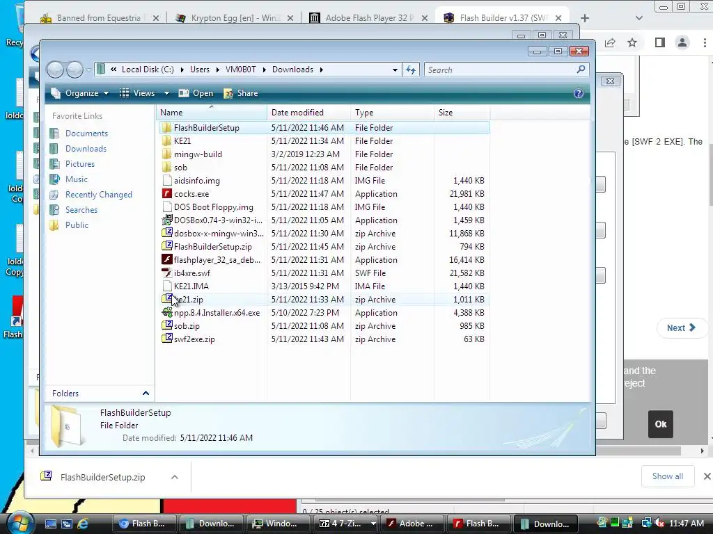Click the Explorer Back navigation button

click(56, 70)
